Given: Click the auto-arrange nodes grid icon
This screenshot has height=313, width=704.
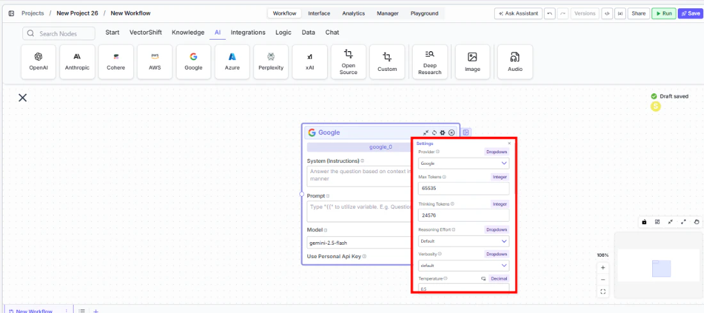Looking at the screenshot, I should click(x=657, y=222).
